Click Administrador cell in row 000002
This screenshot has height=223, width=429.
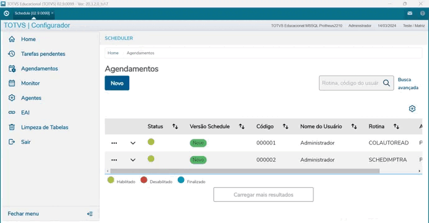click(x=317, y=160)
